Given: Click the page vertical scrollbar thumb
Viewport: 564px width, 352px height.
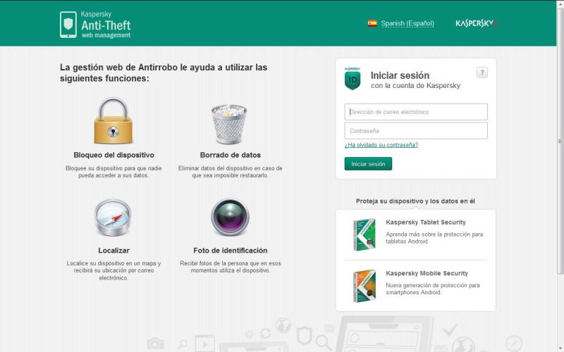Looking at the screenshot, I should (x=560, y=142).
